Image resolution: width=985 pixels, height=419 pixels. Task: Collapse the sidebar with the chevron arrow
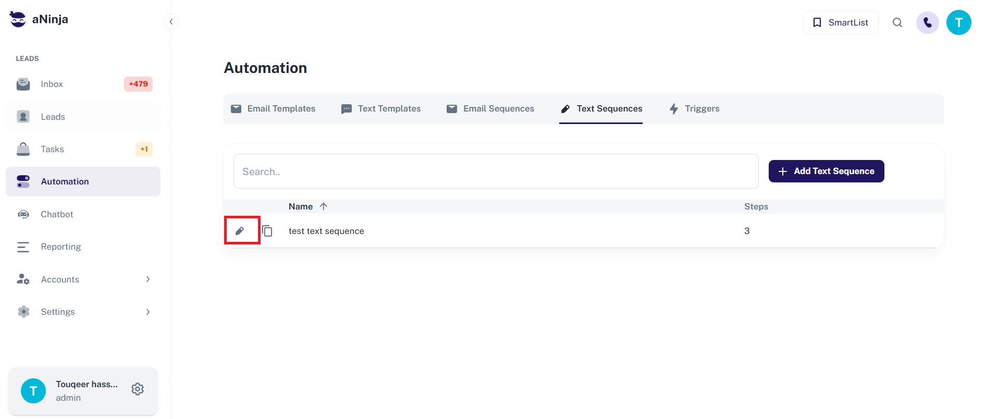click(x=171, y=22)
